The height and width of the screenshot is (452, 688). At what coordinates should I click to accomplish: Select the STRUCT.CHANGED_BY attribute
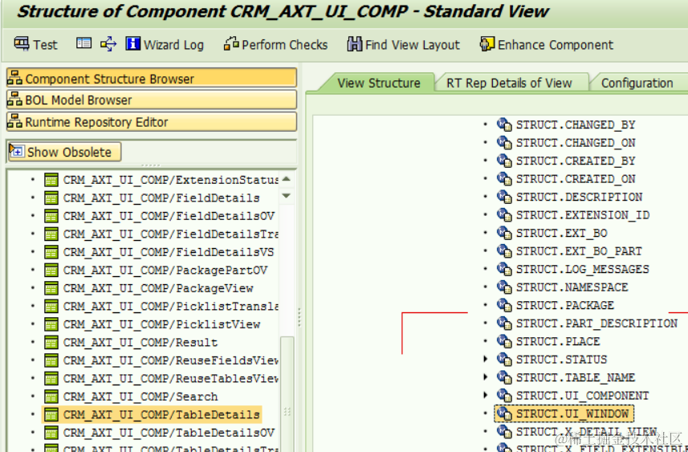tap(576, 124)
